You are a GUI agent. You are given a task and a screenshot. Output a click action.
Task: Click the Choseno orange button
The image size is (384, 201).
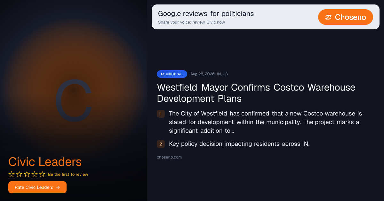pyautogui.click(x=346, y=17)
